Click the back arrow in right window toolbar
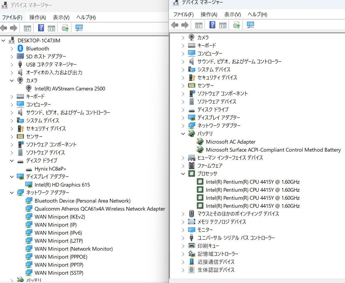This screenshot has height=283, width=345. pos(175,25)
